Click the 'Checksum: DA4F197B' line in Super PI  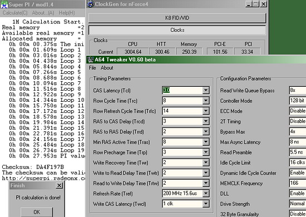33,167
